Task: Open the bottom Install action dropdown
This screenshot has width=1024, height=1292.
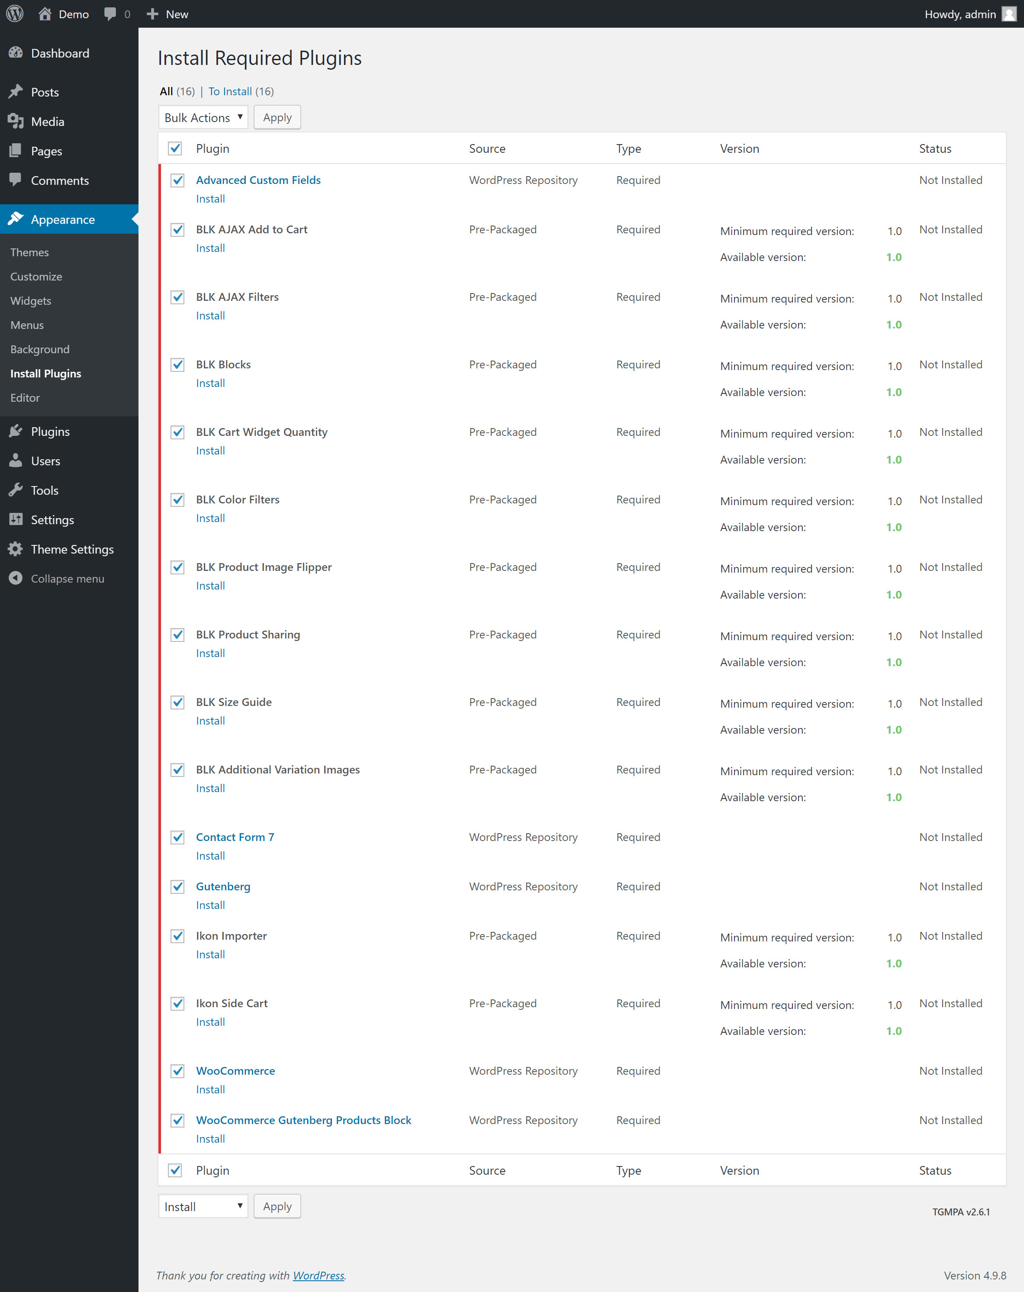Action: pyautogui.click(x=203, y=1206)
